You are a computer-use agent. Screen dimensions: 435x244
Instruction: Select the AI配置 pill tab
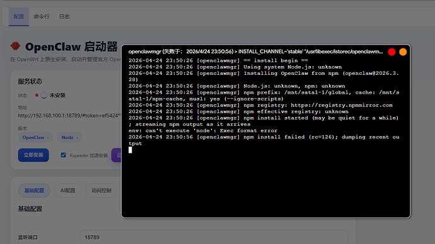(x=67, y=191)
